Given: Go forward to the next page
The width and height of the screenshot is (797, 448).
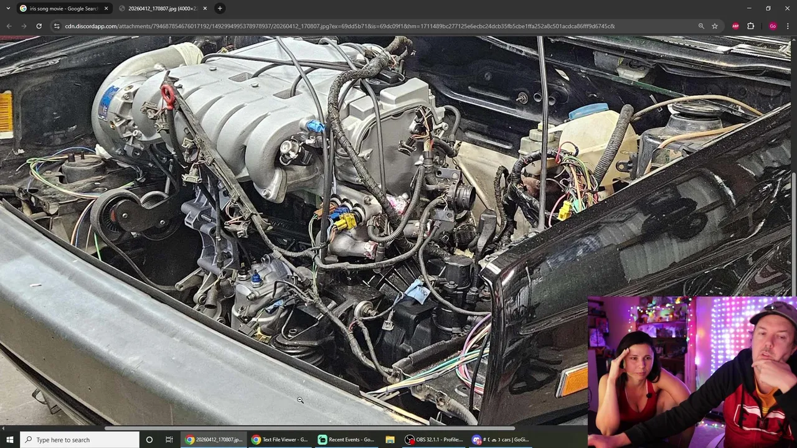Looking at the screenshot, I should click(24, 26).
